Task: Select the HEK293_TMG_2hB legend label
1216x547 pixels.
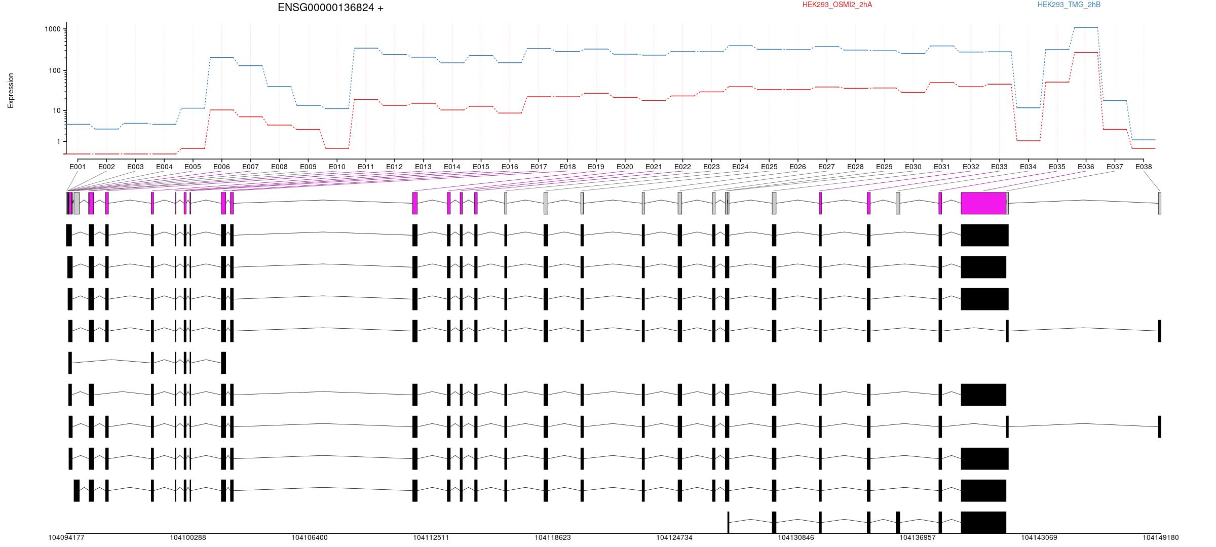Action: click(x=1069, y=5)
